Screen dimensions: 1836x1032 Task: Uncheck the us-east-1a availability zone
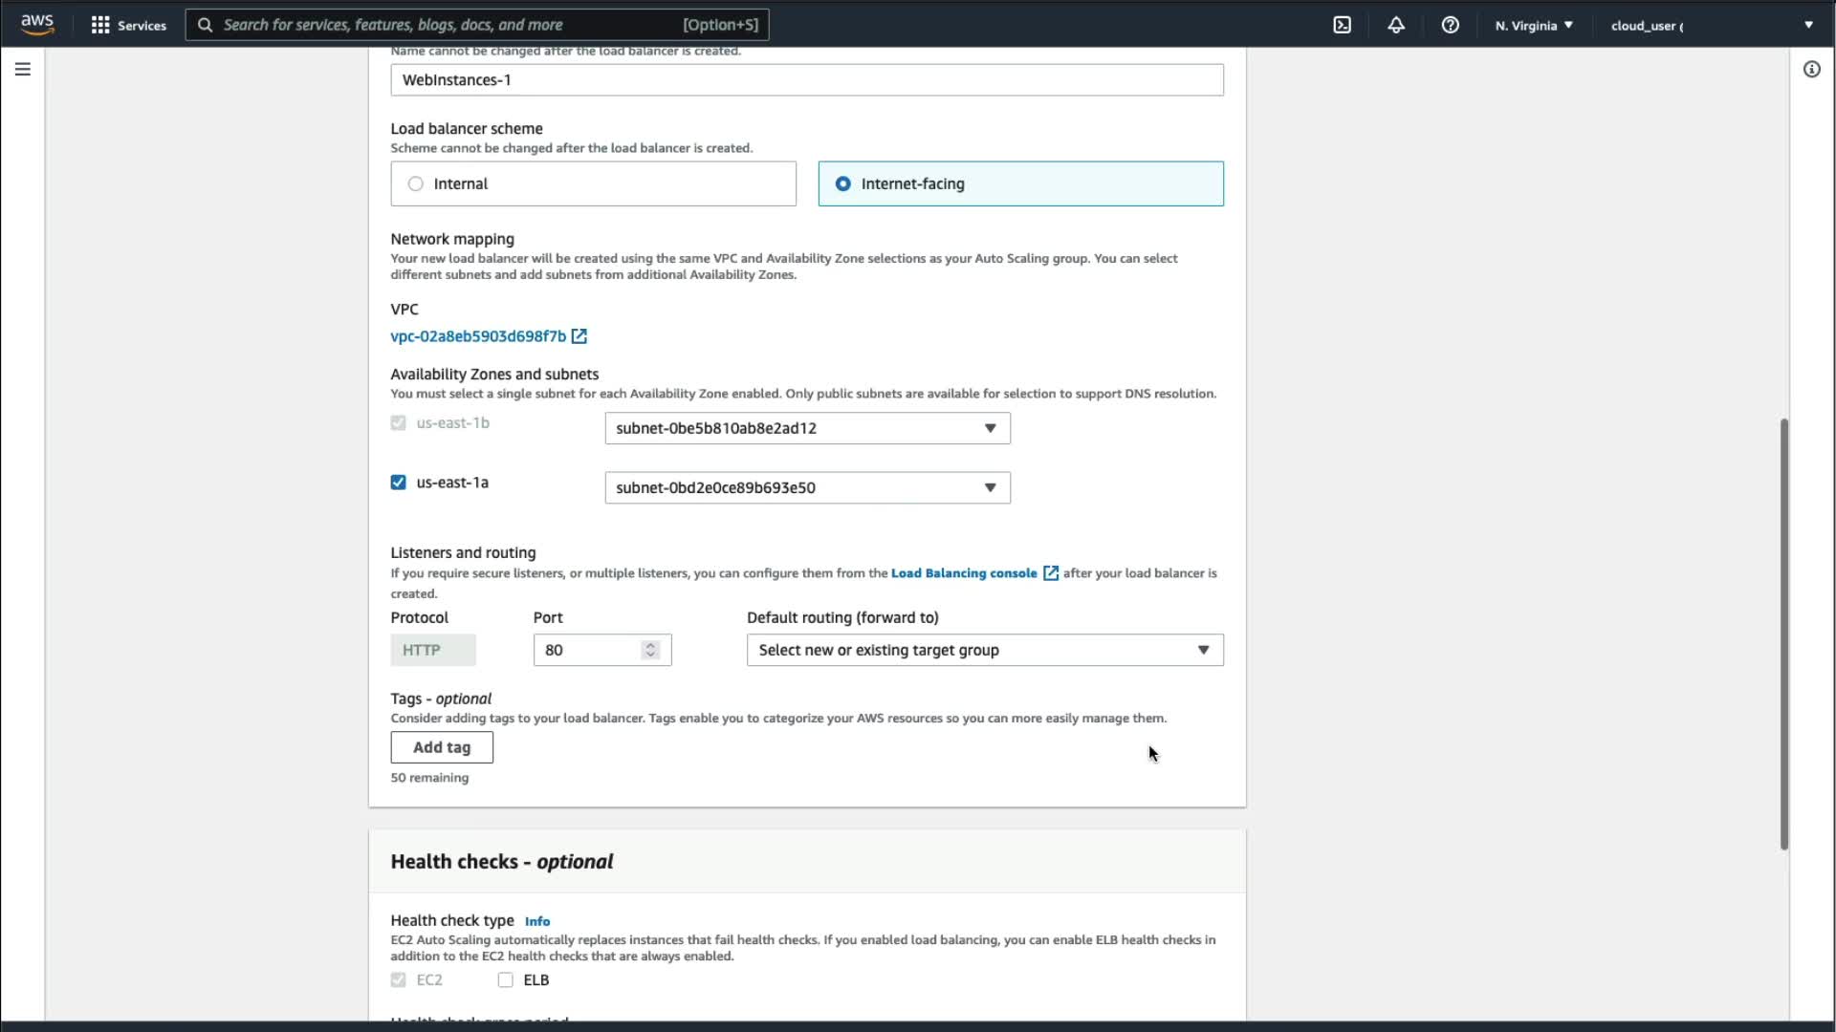398,483
